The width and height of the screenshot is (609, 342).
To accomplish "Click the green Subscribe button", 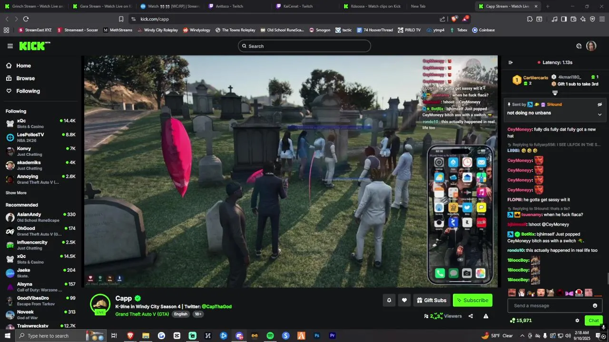I will coord(472,300).
